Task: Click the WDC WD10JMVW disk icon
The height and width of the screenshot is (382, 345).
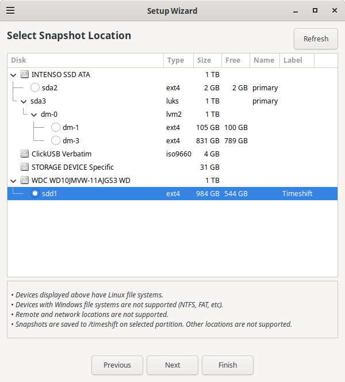Action: 25,180
